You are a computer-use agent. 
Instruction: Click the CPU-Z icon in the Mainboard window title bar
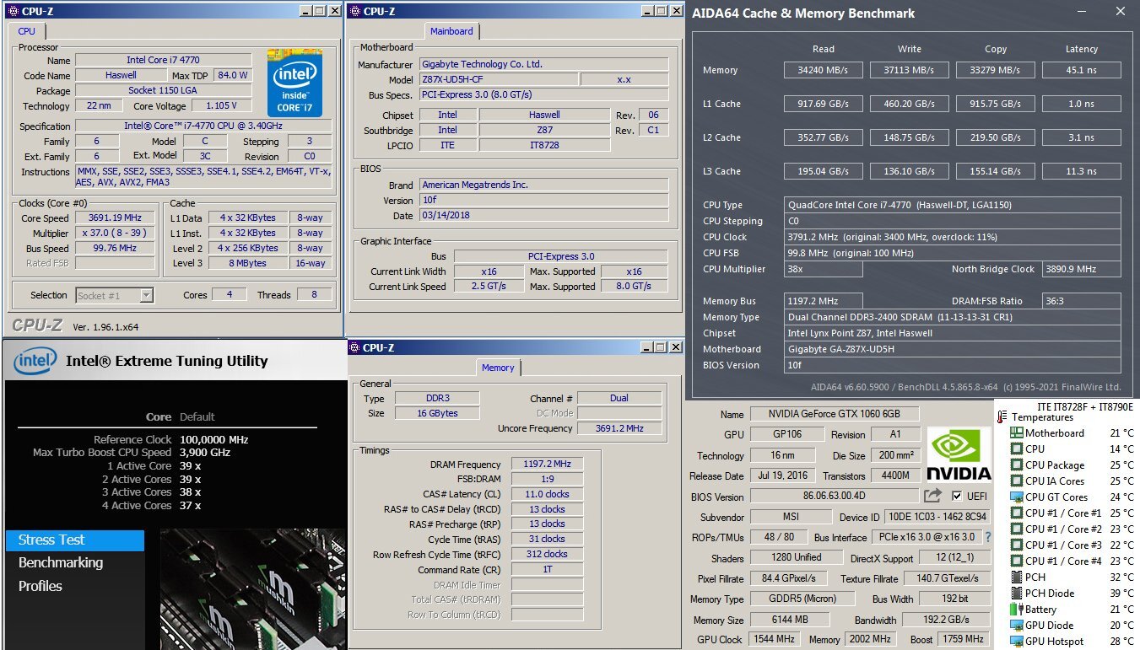click(x=354, y=11)
